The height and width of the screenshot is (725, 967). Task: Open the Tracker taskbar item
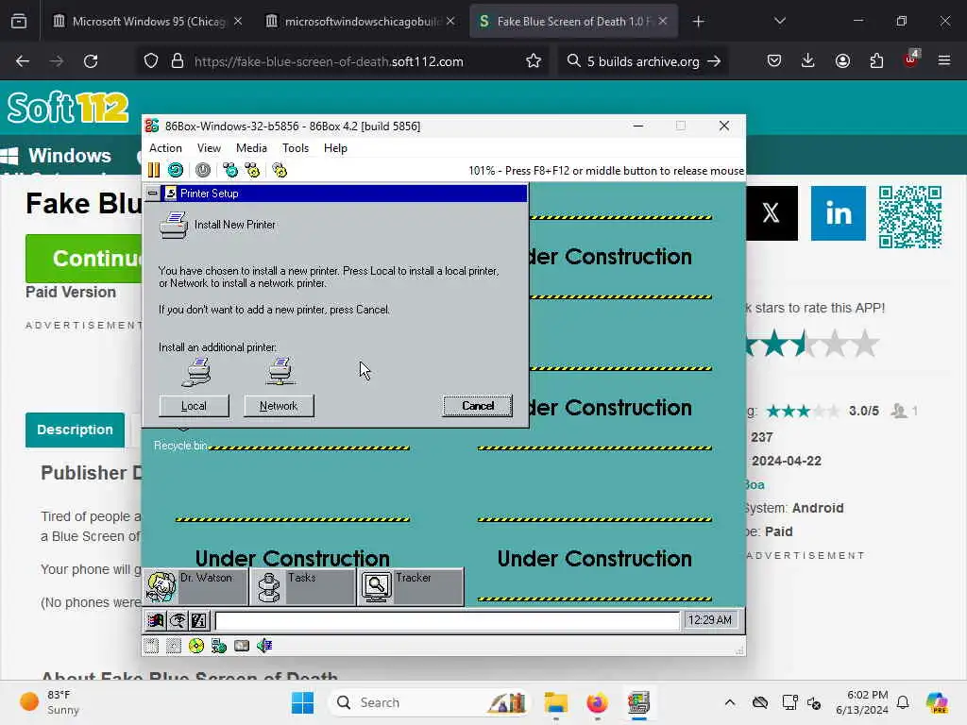[x=411, y=587]
